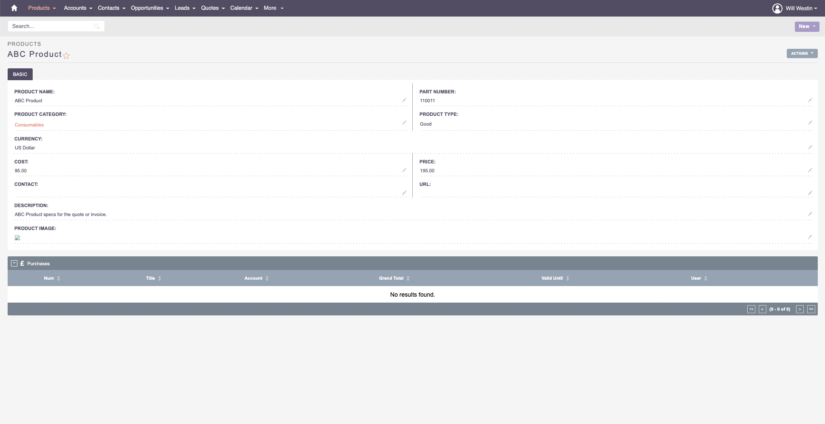Edit Part Number using the pencil icon
Viewport: 825px width, 424px height.
(810, 101)
